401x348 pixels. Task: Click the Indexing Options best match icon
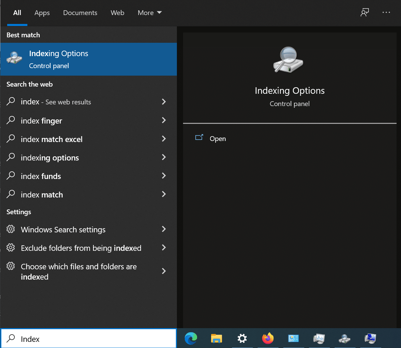(14, 57)
